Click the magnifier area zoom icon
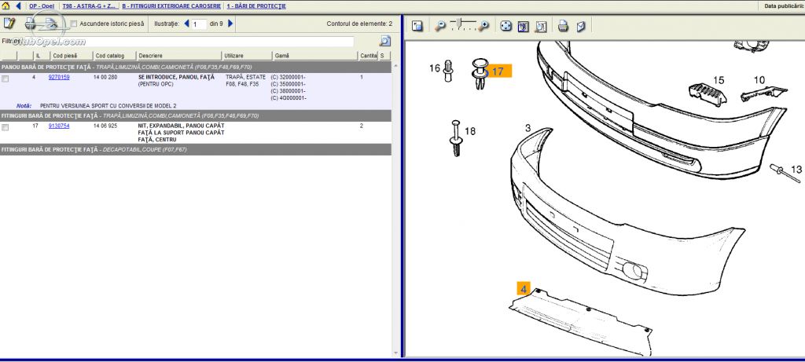The width and height of the screenshot is (805, 362). coord(541,26)
